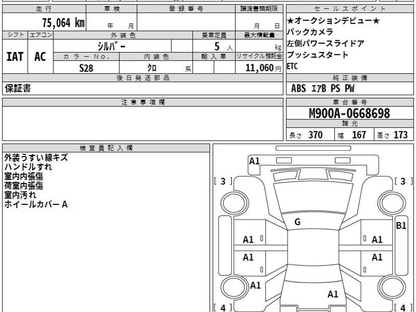Select the セールスポイント header

click(350, 9)
